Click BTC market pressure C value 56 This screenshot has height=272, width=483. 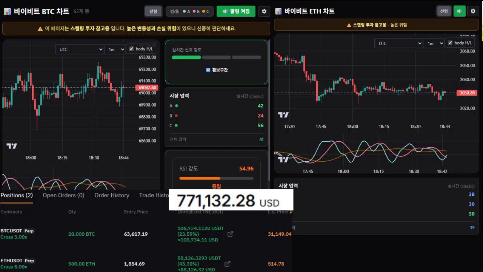[x=260, y=125]
